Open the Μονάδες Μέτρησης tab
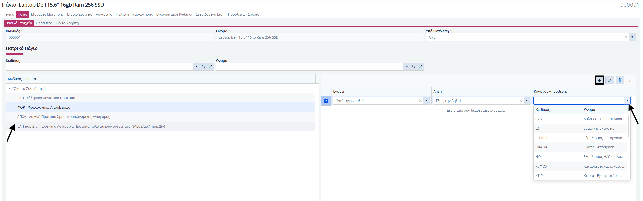 (x=47, y=14)
